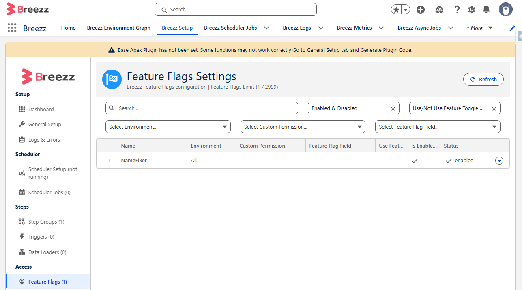522x290 pixels.
Task: Click the edit navigation pencil icon
Action: [512, 28]
